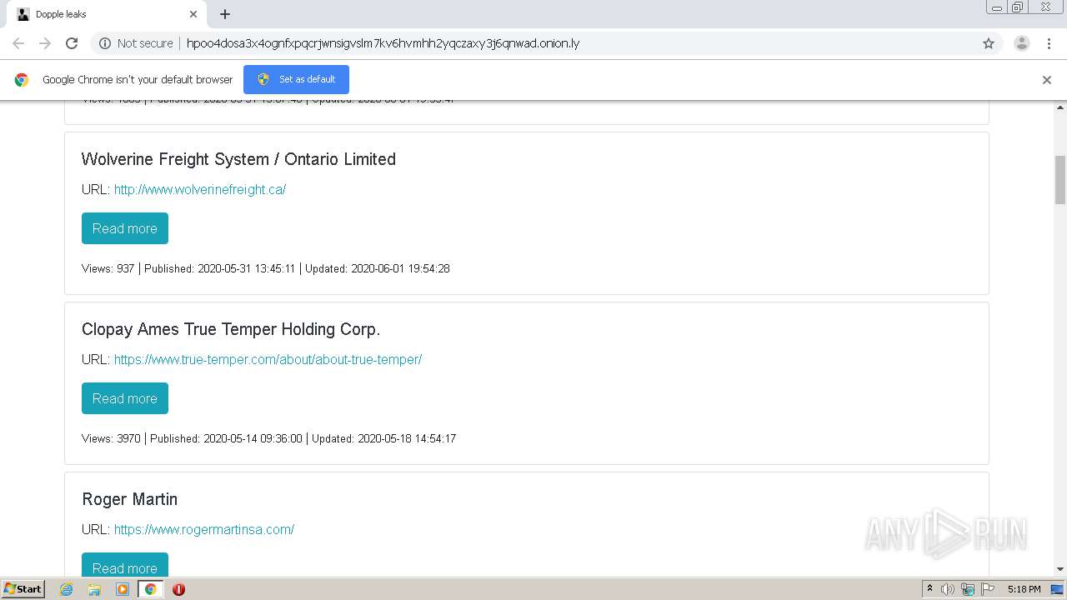Screen dimensions: 1067x600
Task: Click the 5:18 PM clock
Action: click(1024, 589)
